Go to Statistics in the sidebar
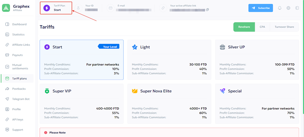The image size is (304, 137). click(x=18, y=34)
